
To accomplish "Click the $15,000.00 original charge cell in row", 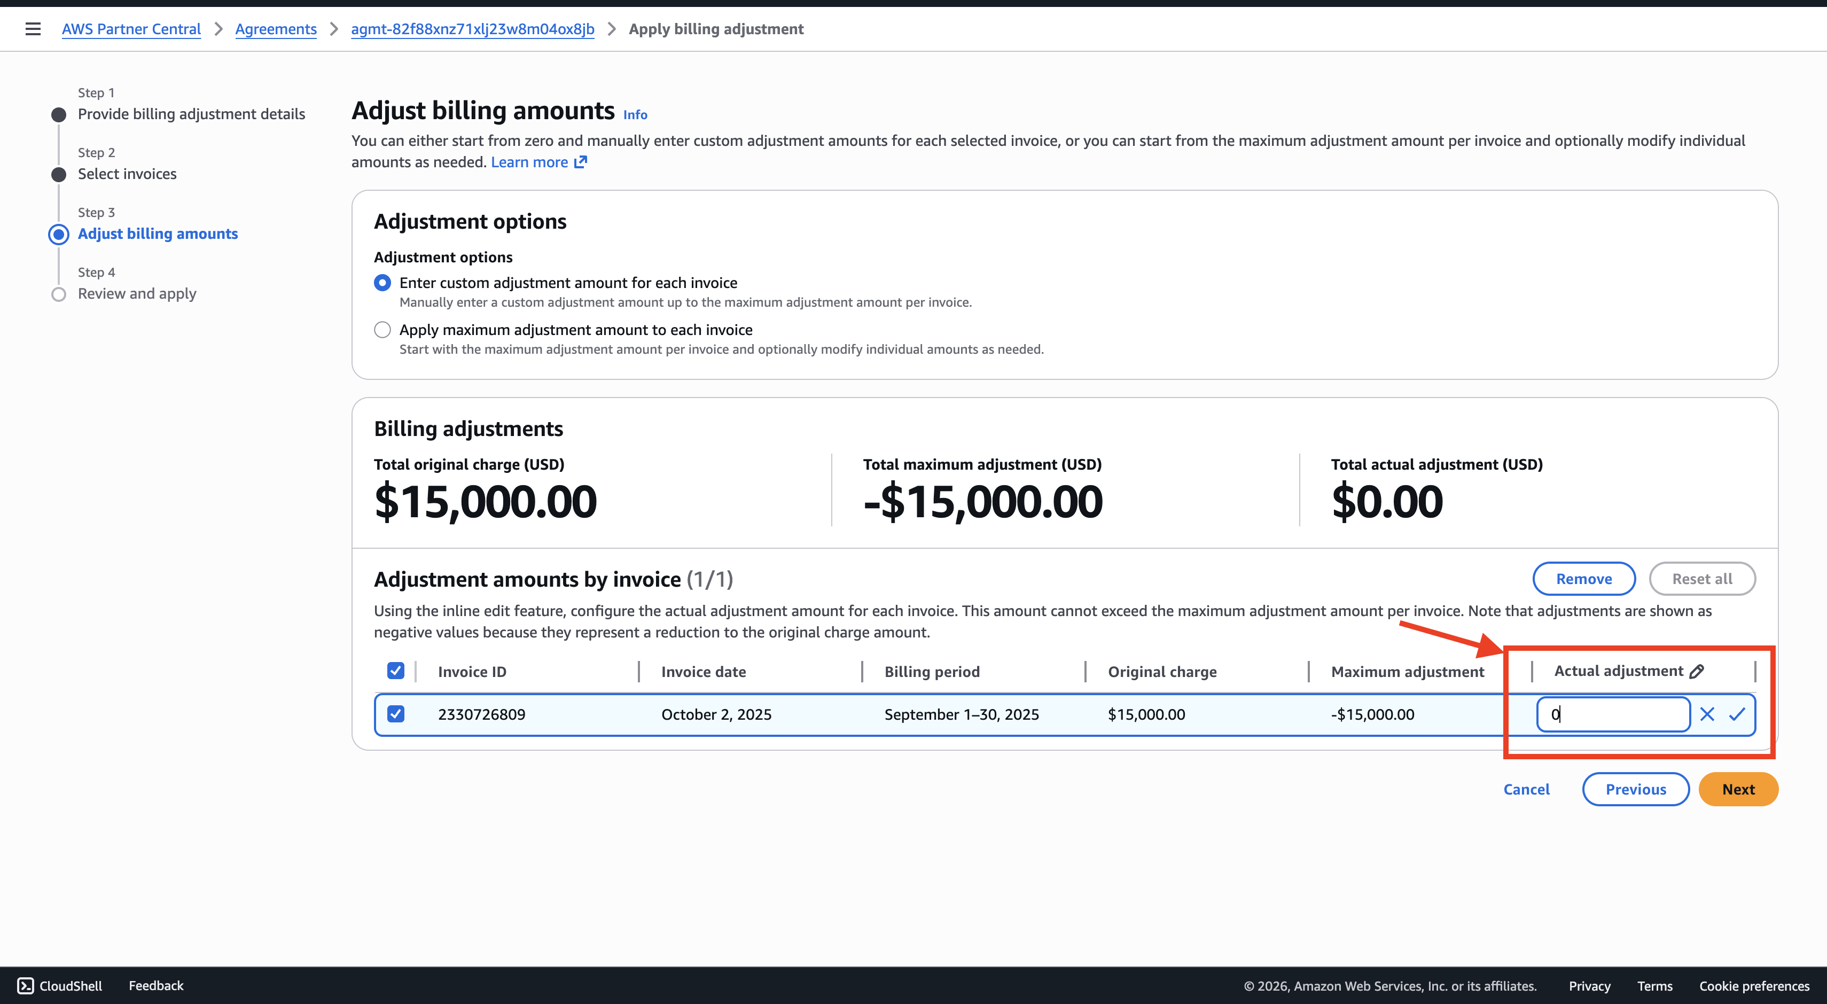I will [x=1146, y=714].
